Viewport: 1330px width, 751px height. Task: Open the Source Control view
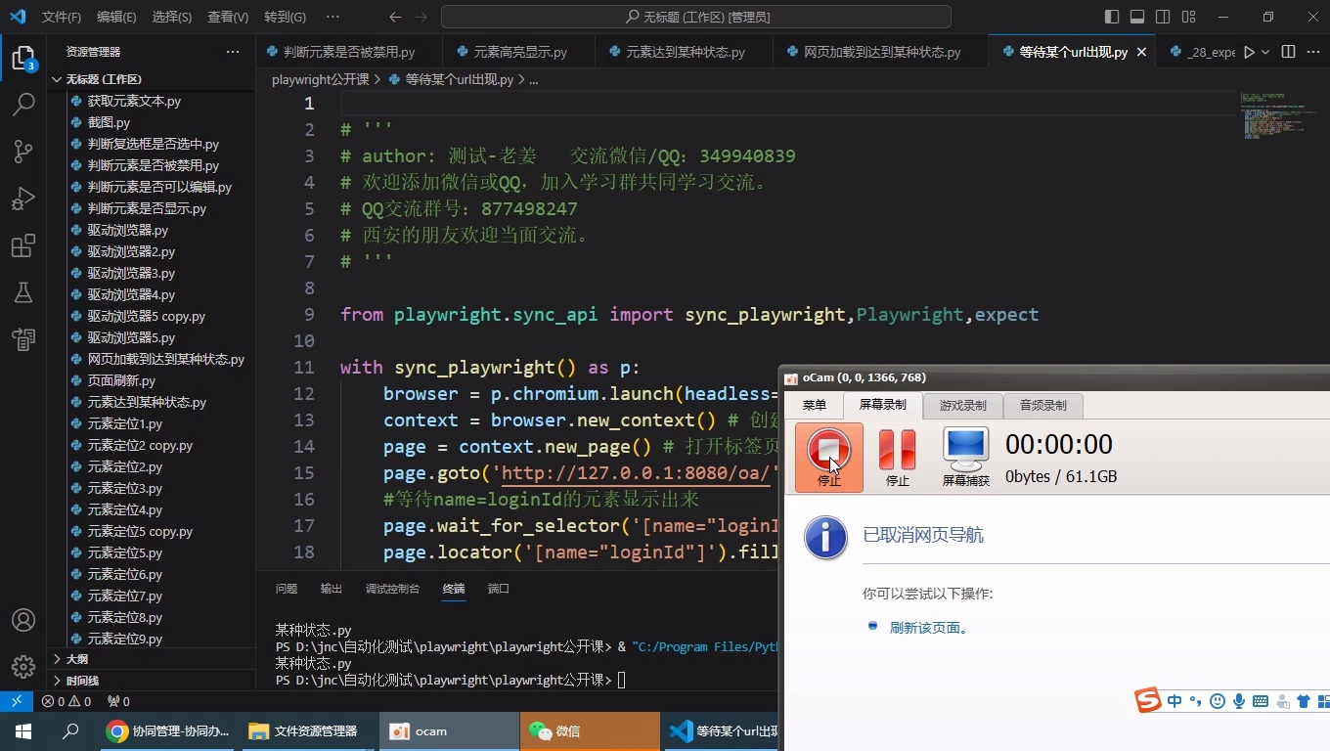tap(23, 152)
